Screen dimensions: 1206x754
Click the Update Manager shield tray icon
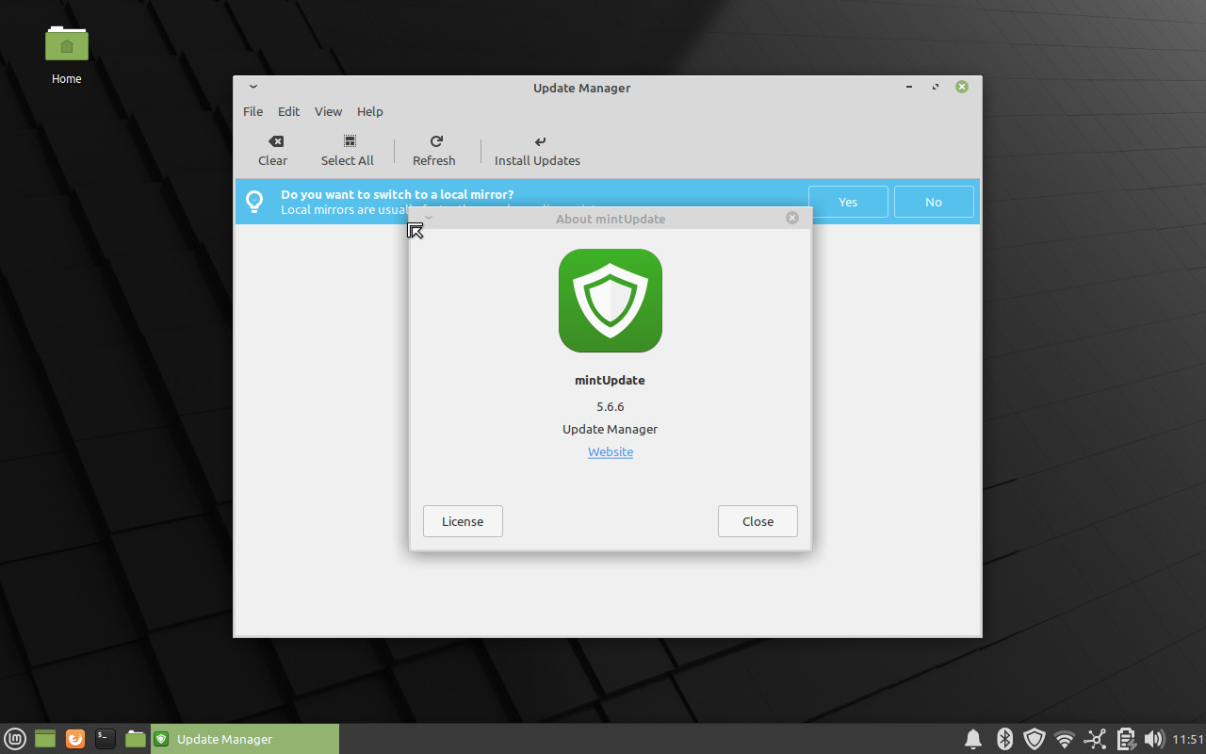(1035, 739)
